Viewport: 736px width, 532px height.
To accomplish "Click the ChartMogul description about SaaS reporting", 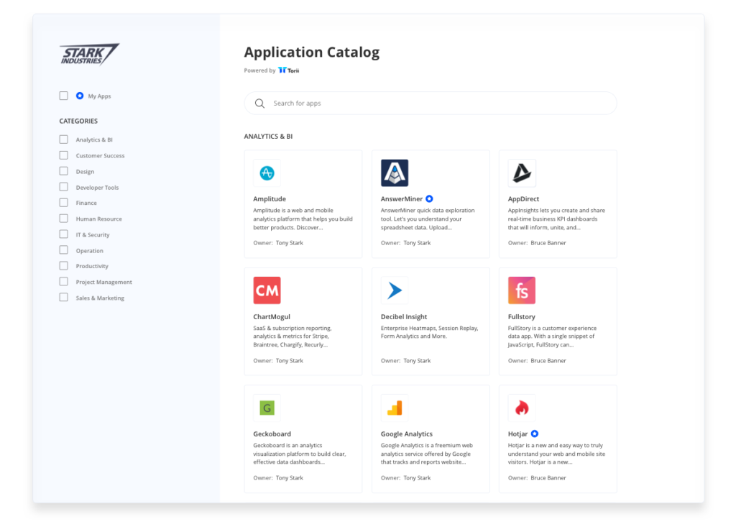I will (x=293, y=336).
